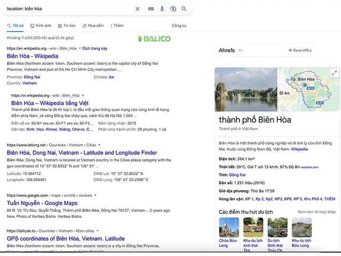The image size is (341, 256).
Task: Click the Dịch trang này link
Action: (95, 49)
